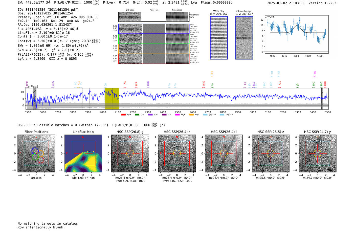The width and height of the screenshot is (354, 241).
Task: Select the red fiber circle in Fiber Positions
Action: pyautogui.click(x=41, y=160)
